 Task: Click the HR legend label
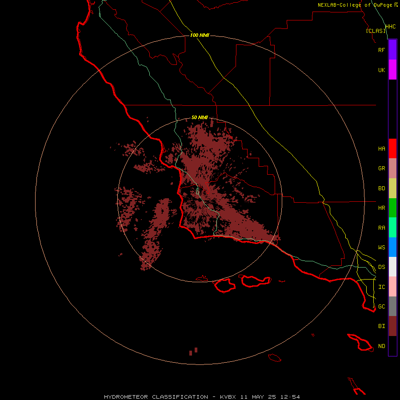[381, 208]
